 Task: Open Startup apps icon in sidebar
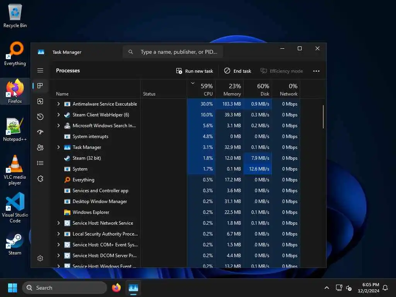[x=40, y=132]
